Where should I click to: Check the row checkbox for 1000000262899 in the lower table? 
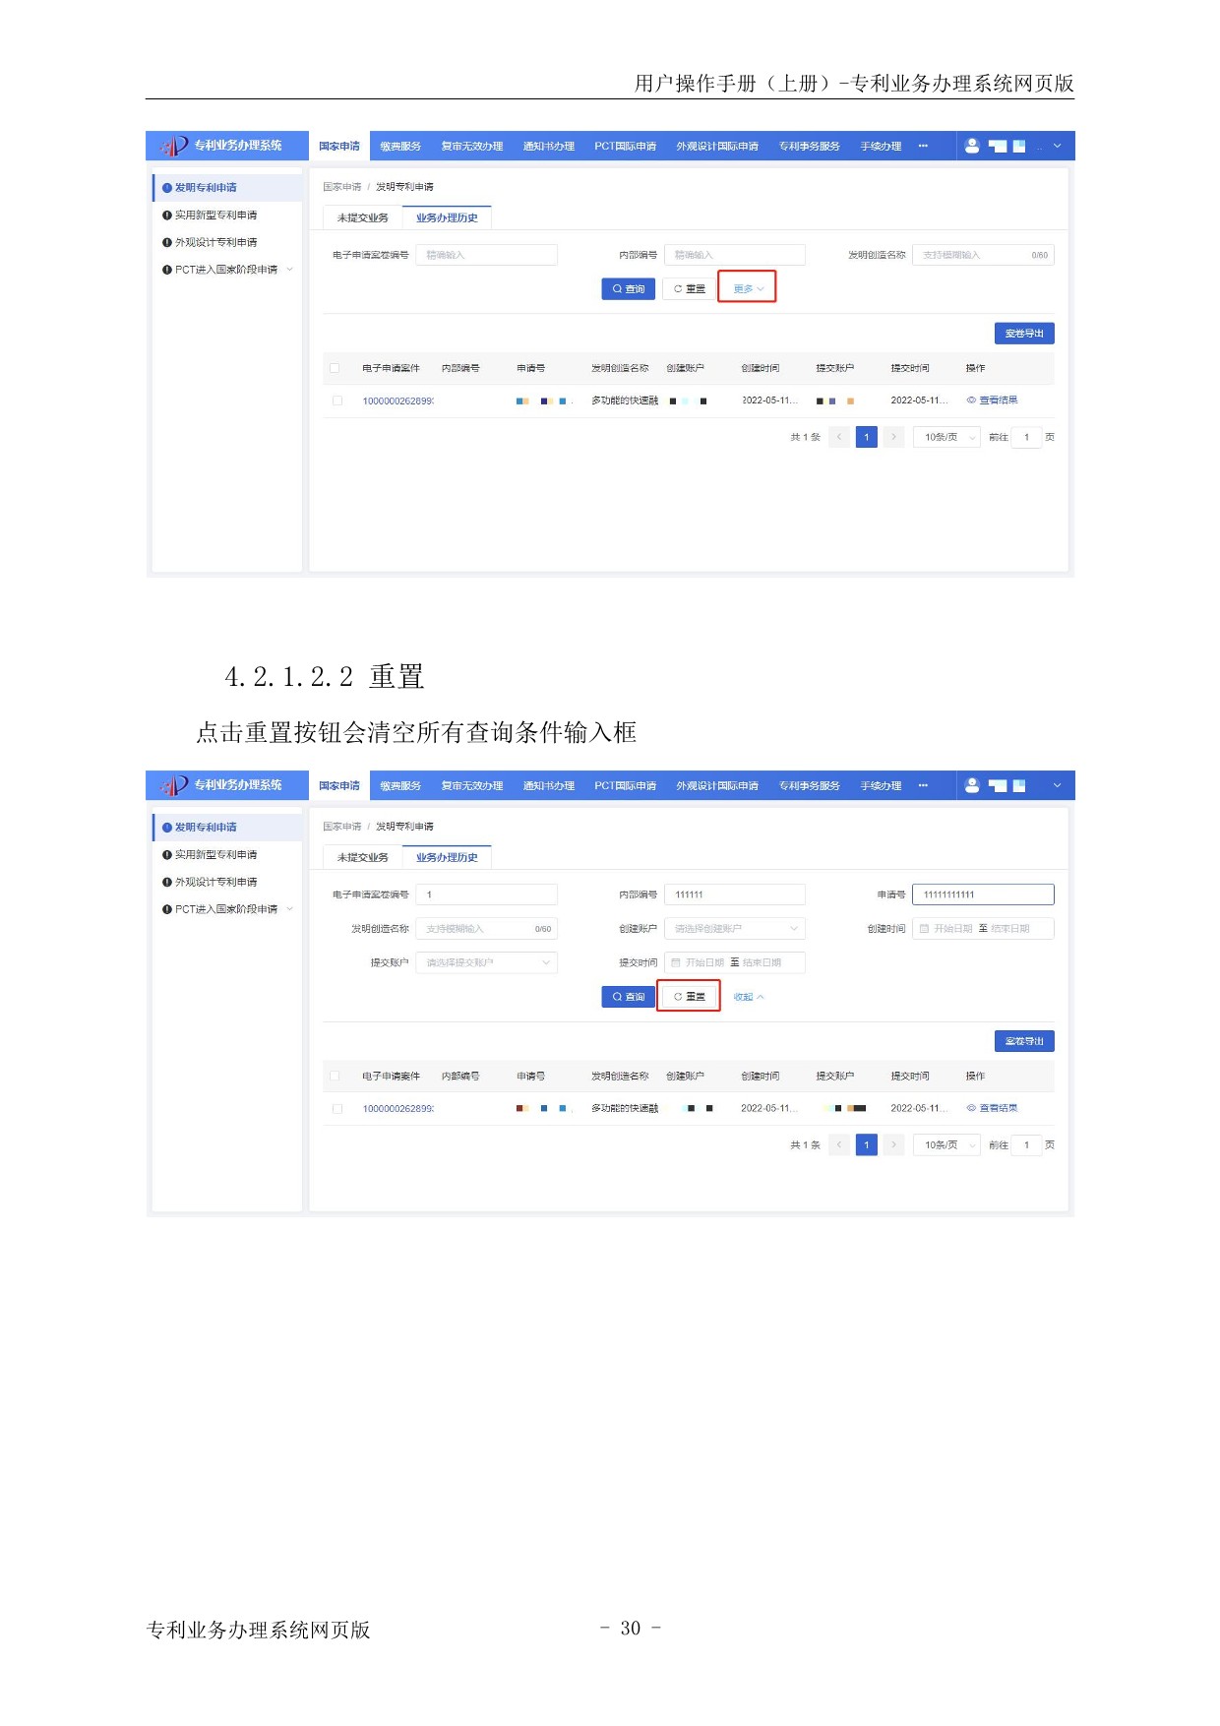click(x=337, y=1108)
